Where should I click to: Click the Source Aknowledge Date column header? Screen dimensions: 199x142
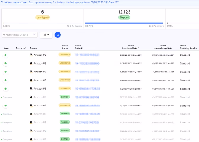(163, 47)
